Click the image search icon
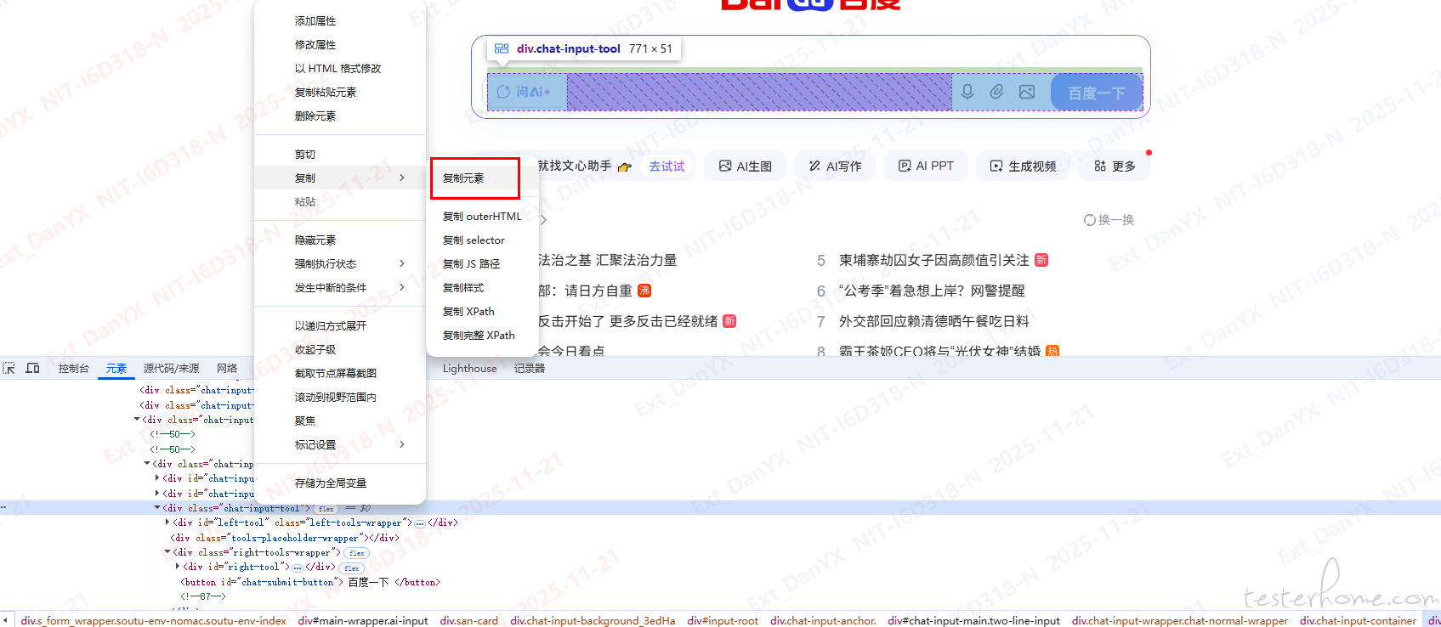The width and height of the screenshot is (1441, 627). click(1027, 92)
